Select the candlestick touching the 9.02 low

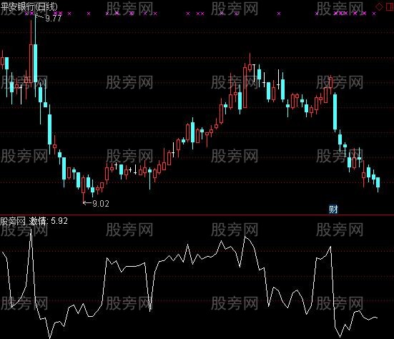(x=84, y=189)
